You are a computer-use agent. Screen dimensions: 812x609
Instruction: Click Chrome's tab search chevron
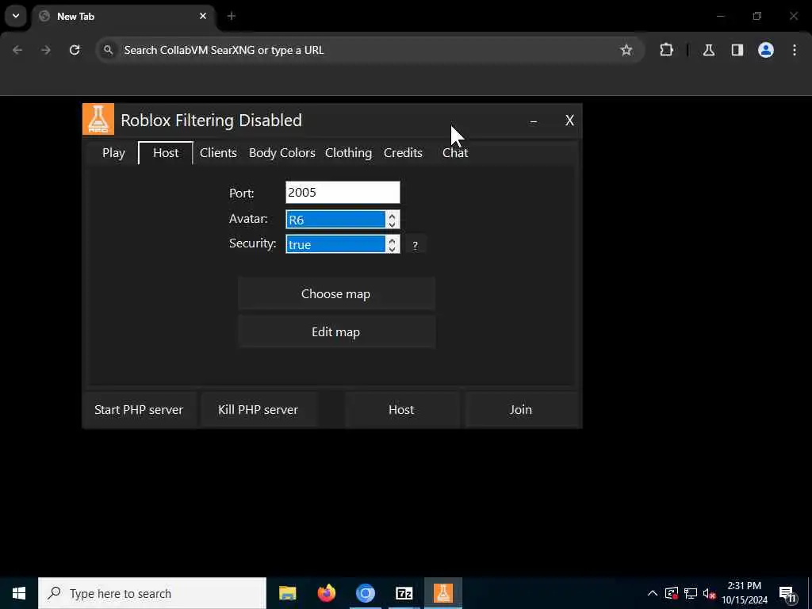[x=16, y=16]
